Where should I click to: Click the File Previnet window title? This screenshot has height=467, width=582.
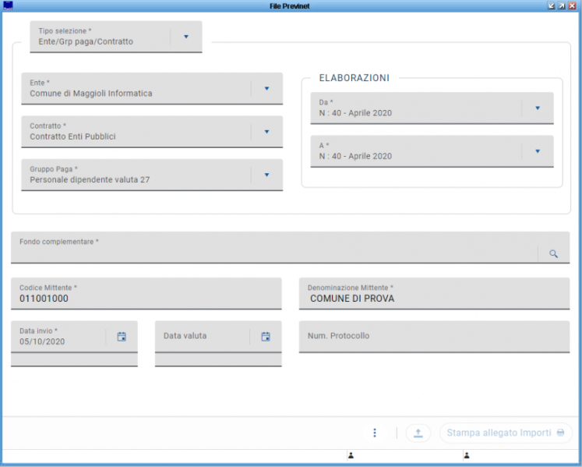290,6
